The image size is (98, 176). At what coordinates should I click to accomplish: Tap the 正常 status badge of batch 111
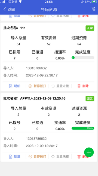pyautogui.click(x=90, y=28)
